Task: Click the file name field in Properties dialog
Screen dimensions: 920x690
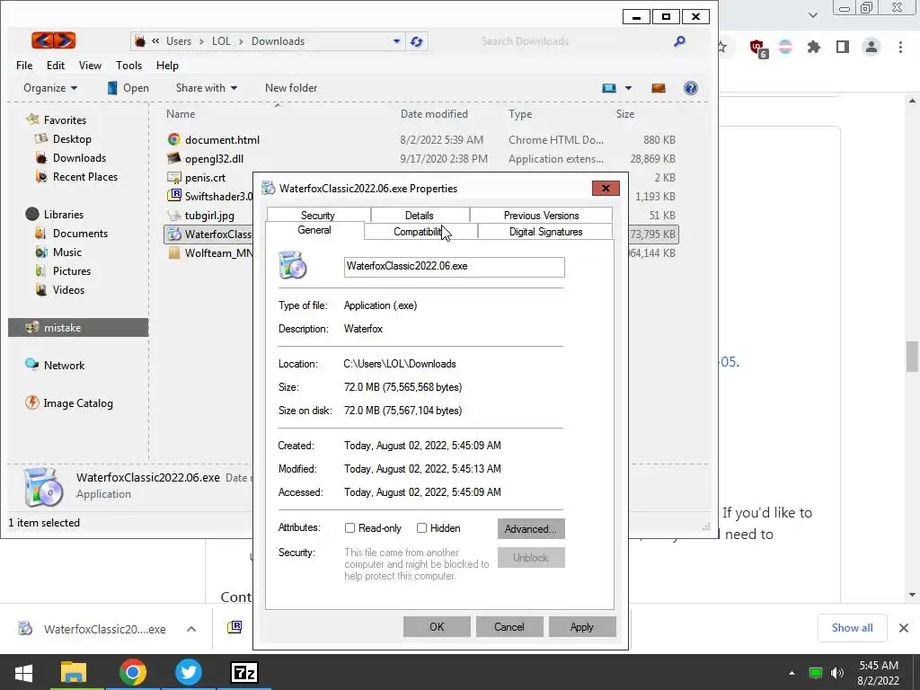Action: (x=454, y=266)
